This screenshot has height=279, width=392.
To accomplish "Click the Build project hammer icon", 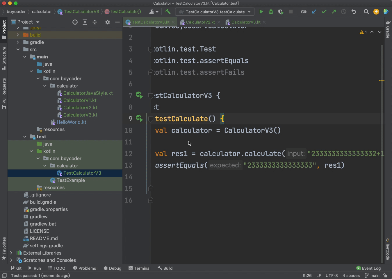I will (168, 12).
